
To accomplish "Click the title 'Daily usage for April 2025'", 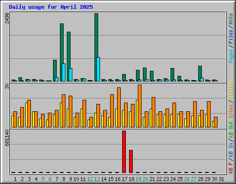I will click(x=51, y=7).
